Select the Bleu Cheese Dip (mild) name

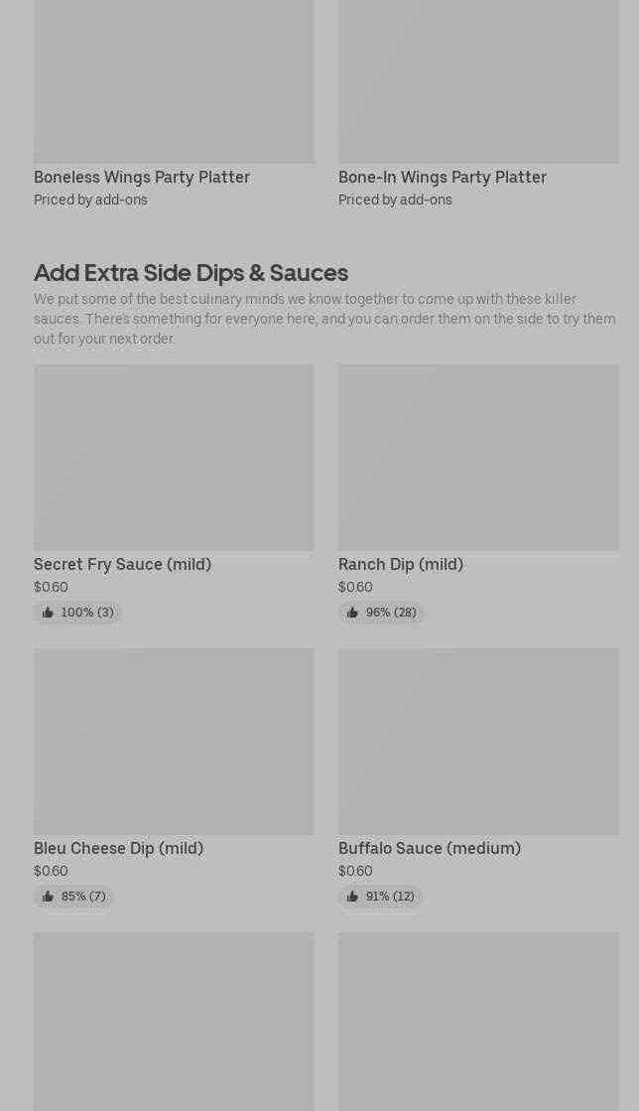point(118,848)
